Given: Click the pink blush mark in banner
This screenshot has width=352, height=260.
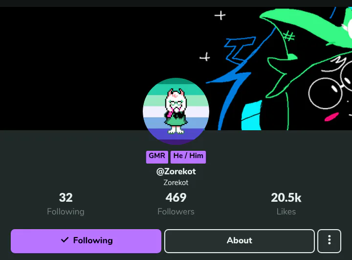Looking at the screenshot, I should coord(331,117).
